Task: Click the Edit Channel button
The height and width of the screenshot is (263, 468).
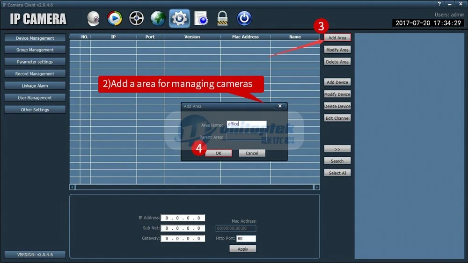Action: [x=337, y=118]
